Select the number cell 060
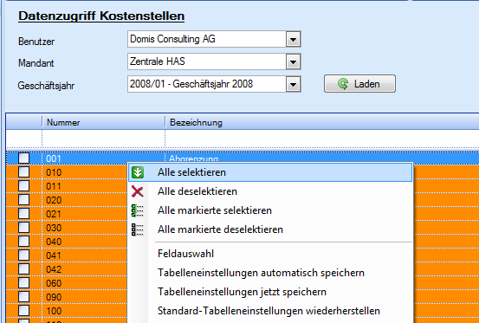 pyautogui.click(x=85, y=283)
